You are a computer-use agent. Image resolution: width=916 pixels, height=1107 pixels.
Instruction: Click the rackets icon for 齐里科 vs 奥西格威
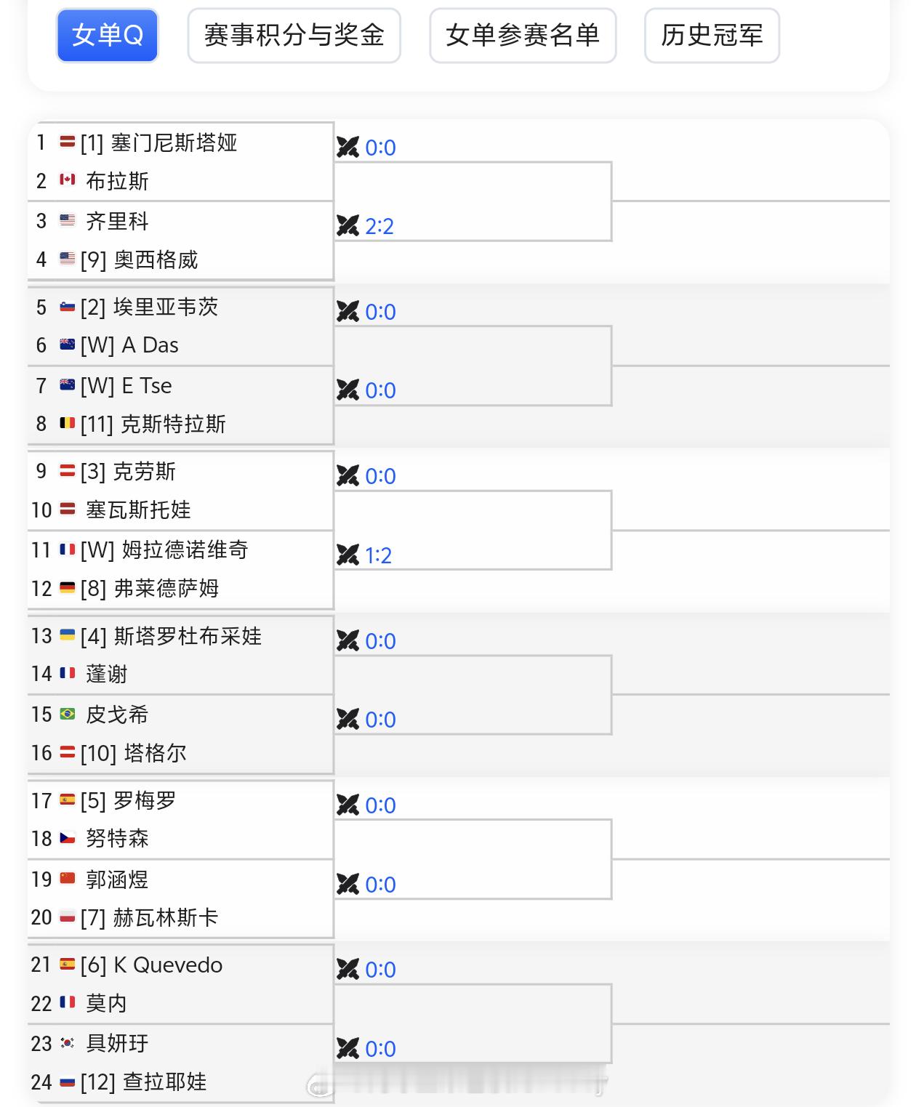350,226
